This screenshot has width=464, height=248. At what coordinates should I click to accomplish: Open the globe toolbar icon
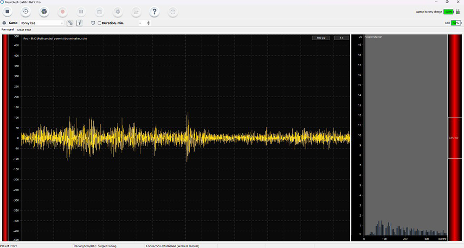(x=44, y=12)
